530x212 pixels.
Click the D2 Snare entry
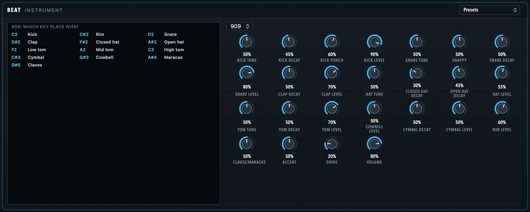(162, 34)
